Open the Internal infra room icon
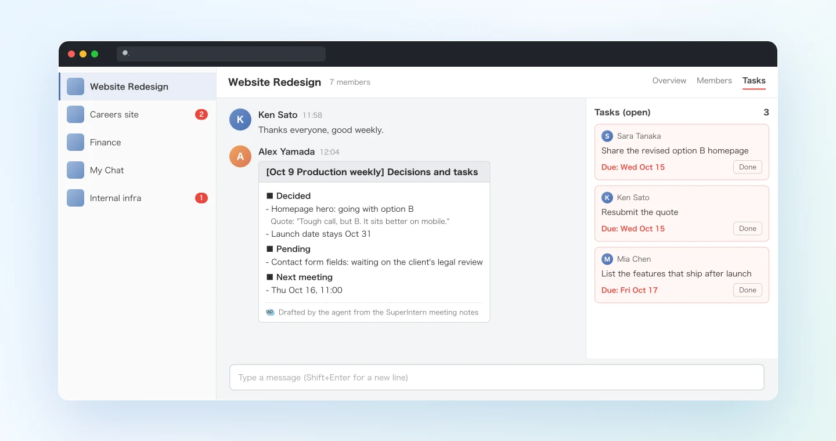 point(75,198)
